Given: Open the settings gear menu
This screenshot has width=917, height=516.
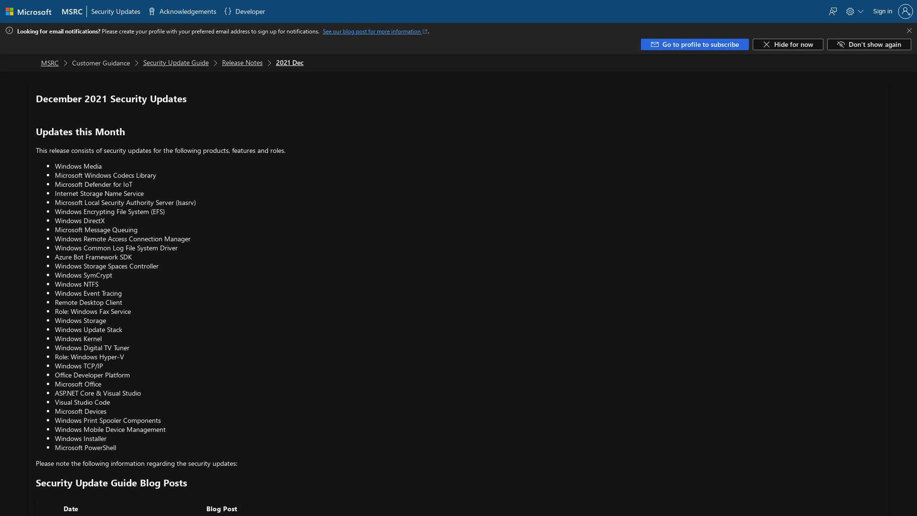Looking at the screenshot, I should [x=854, y=11].
